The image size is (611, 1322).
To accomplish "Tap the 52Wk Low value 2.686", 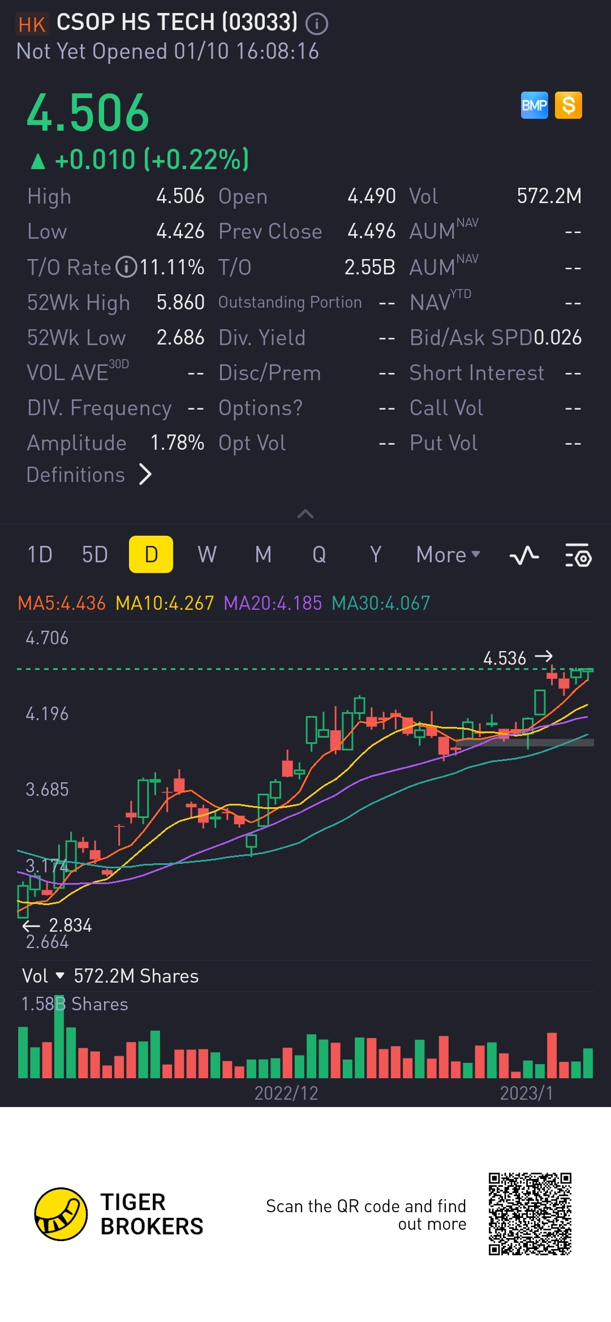I will pyautogui.click(x=180, y=337).
